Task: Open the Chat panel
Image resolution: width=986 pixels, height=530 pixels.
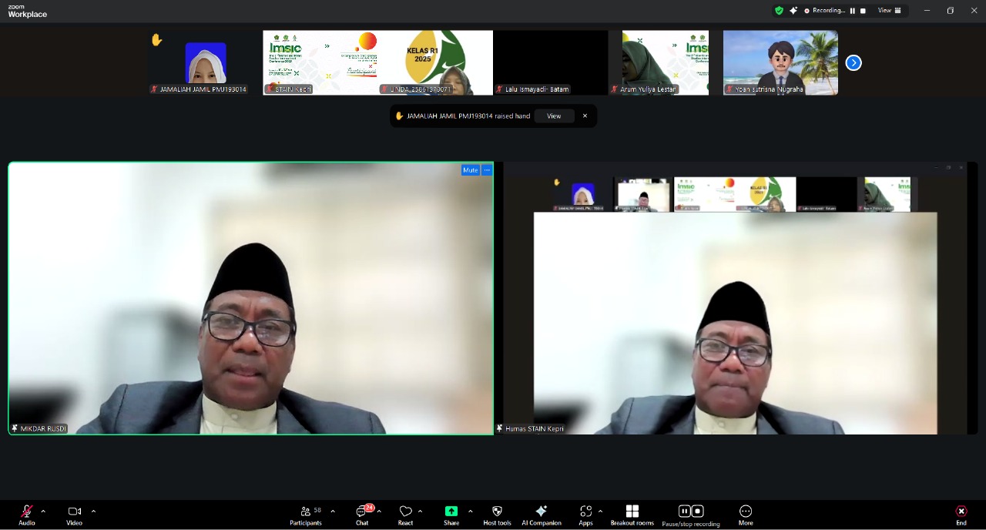Action: tap(362, 512)
